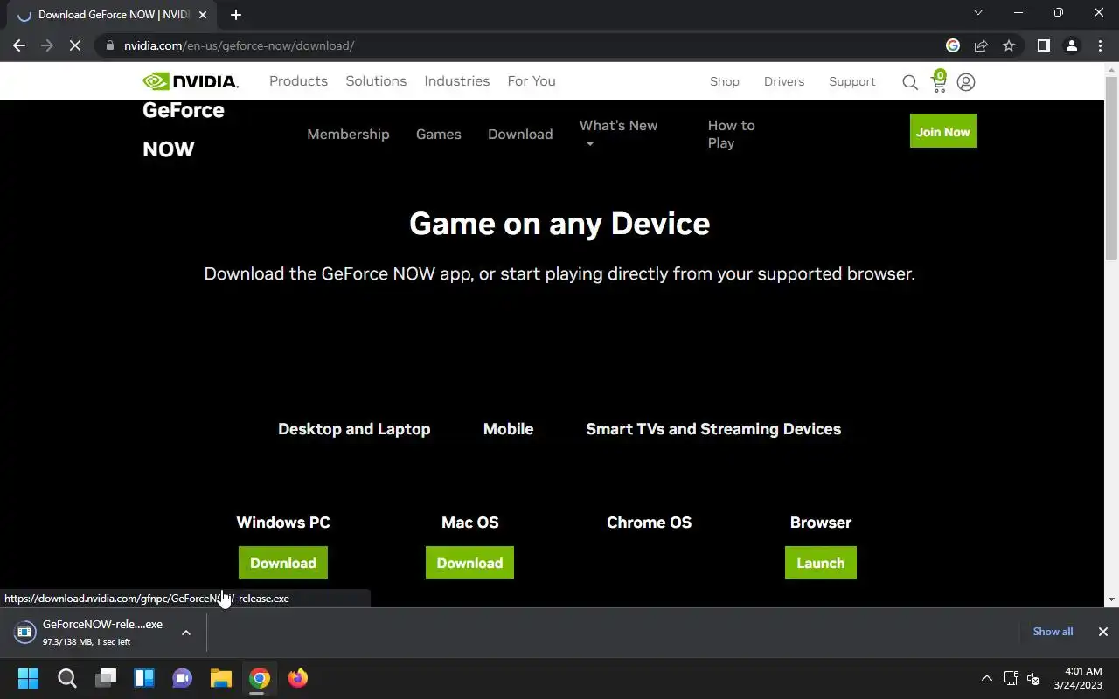Open the Download nav link
This screenshot has width=1119, height=699.
point(520,134)
